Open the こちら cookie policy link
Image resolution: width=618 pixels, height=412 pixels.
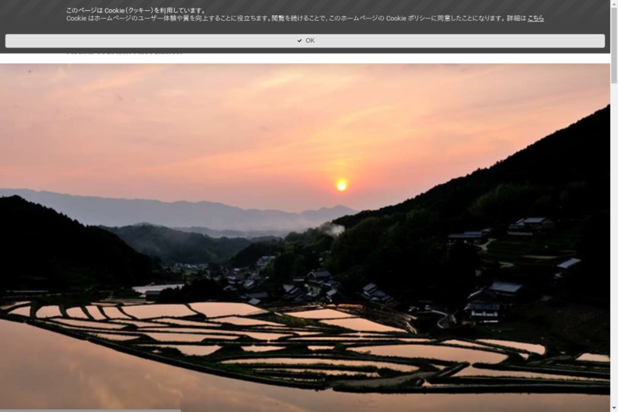(x=535, y=18)
